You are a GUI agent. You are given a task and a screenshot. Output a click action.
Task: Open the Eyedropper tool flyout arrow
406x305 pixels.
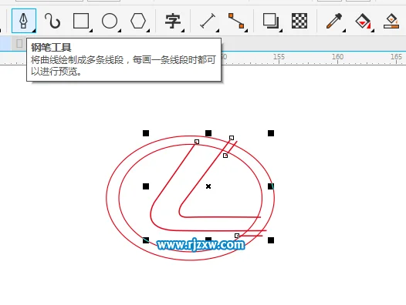coord(344,31)
